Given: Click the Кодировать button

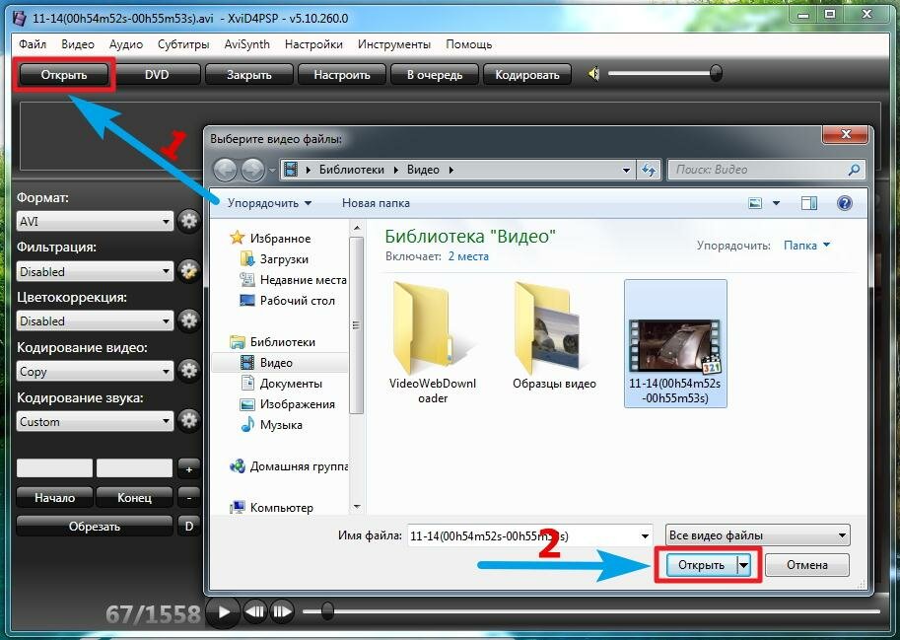Looking at the screenshot, I should (526, 74).
